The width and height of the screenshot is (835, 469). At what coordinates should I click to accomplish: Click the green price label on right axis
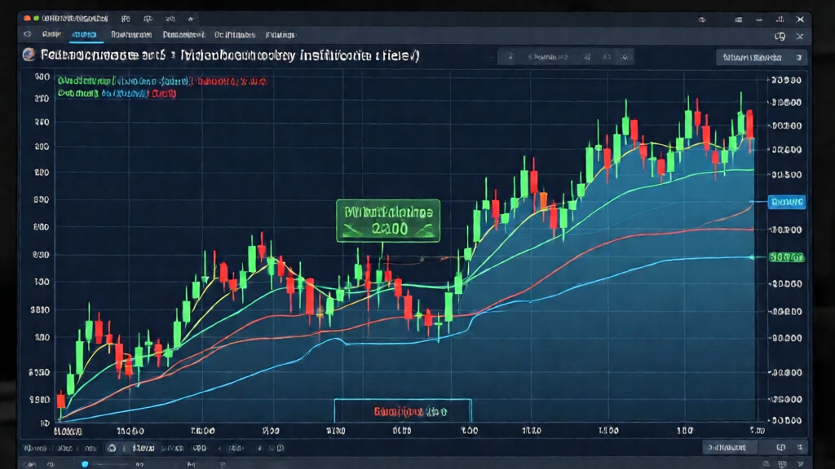(x=787, y=257)
